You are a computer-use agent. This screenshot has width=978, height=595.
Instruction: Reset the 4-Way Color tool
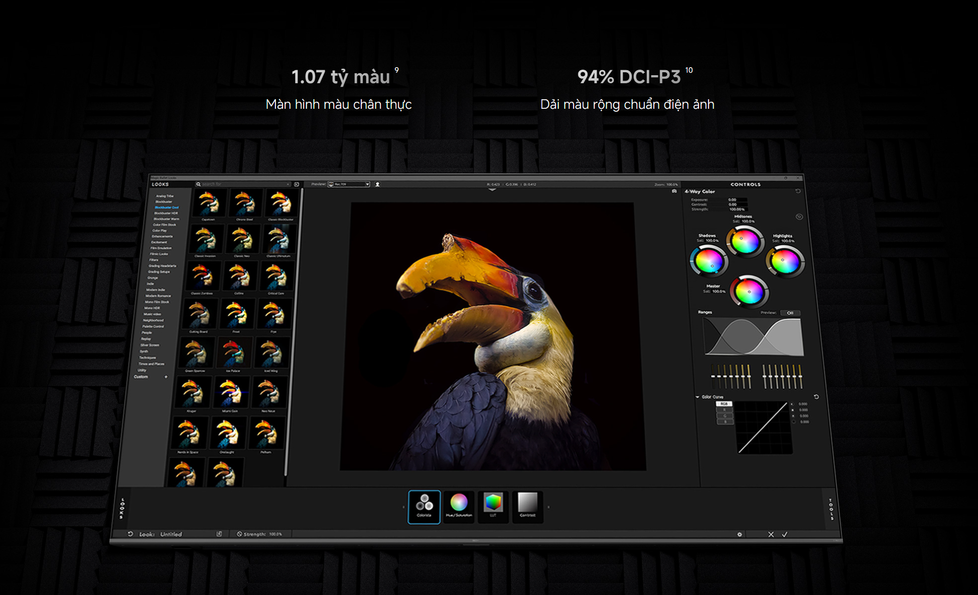click(798, 191)
